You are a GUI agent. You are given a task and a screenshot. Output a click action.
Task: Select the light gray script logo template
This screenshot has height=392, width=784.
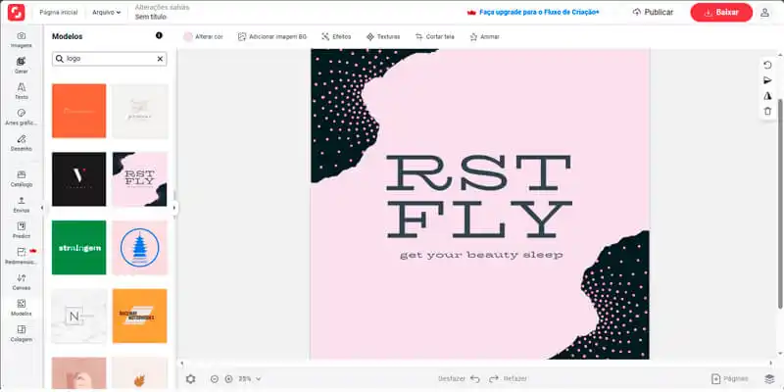tap(139, 111)
